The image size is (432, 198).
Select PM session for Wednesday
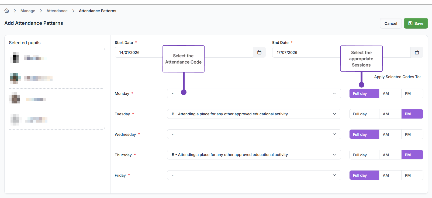coord(407,134)
